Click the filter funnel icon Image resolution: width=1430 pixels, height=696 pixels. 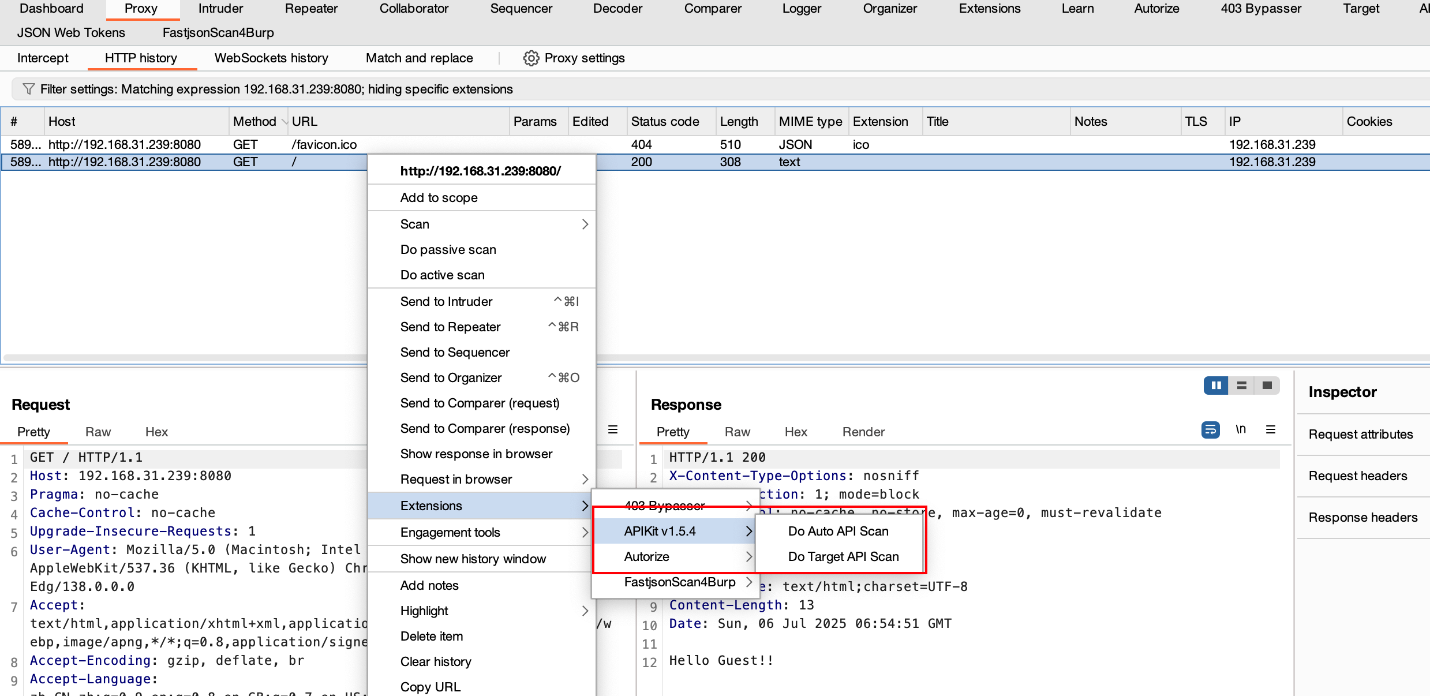pyautogui.click(x=28, y=89)
